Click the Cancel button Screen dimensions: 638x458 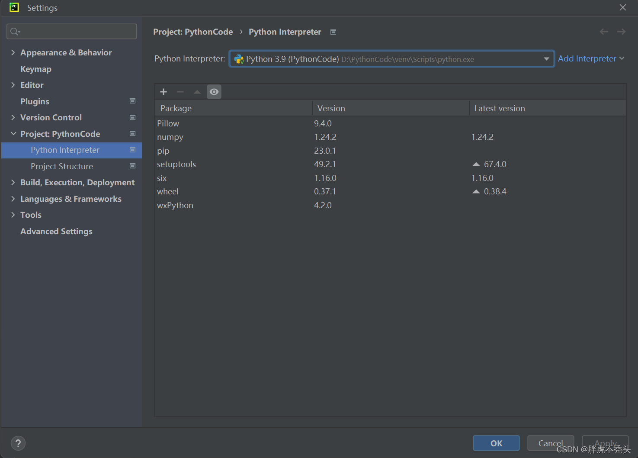pos(551,443)
